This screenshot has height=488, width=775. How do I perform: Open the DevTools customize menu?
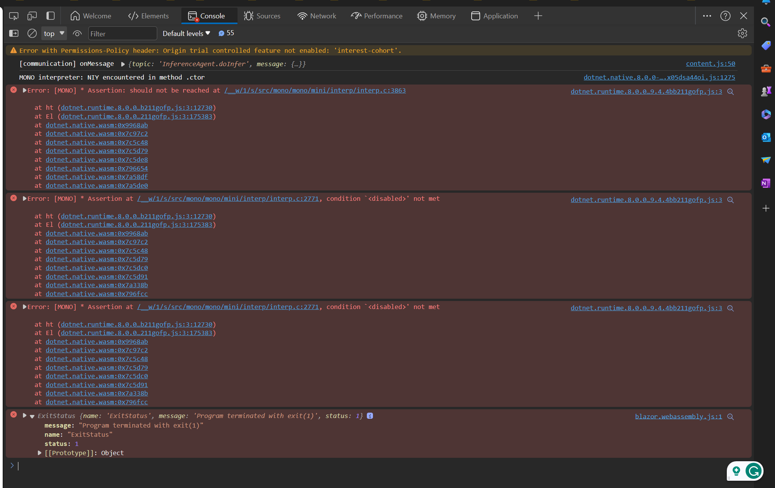point(707,16)
